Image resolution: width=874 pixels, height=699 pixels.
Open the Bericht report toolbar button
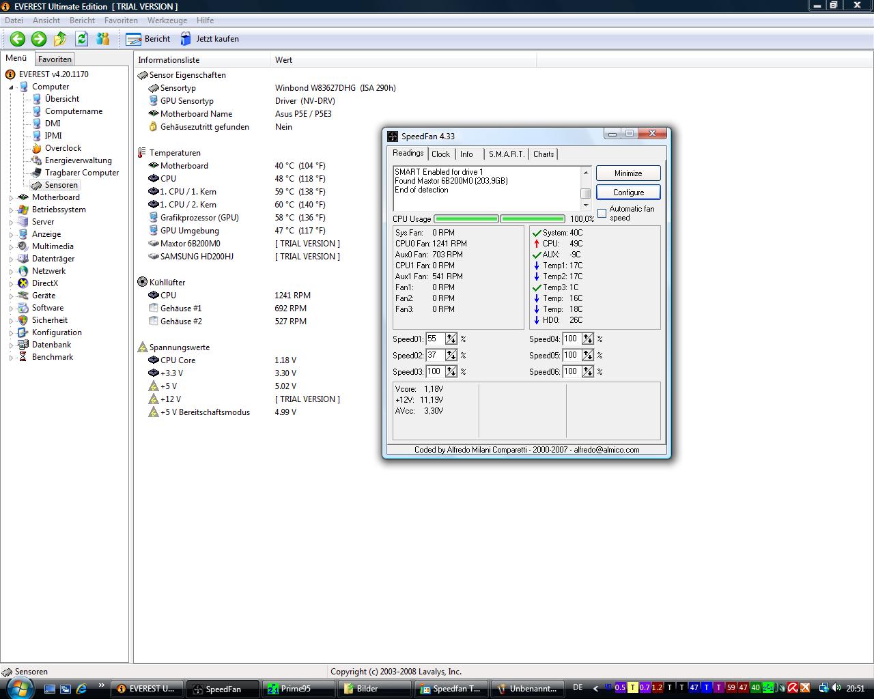(x=148, y=39)
